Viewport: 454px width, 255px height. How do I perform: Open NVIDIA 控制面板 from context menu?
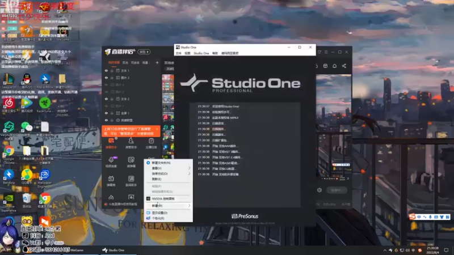click(168, 199)
